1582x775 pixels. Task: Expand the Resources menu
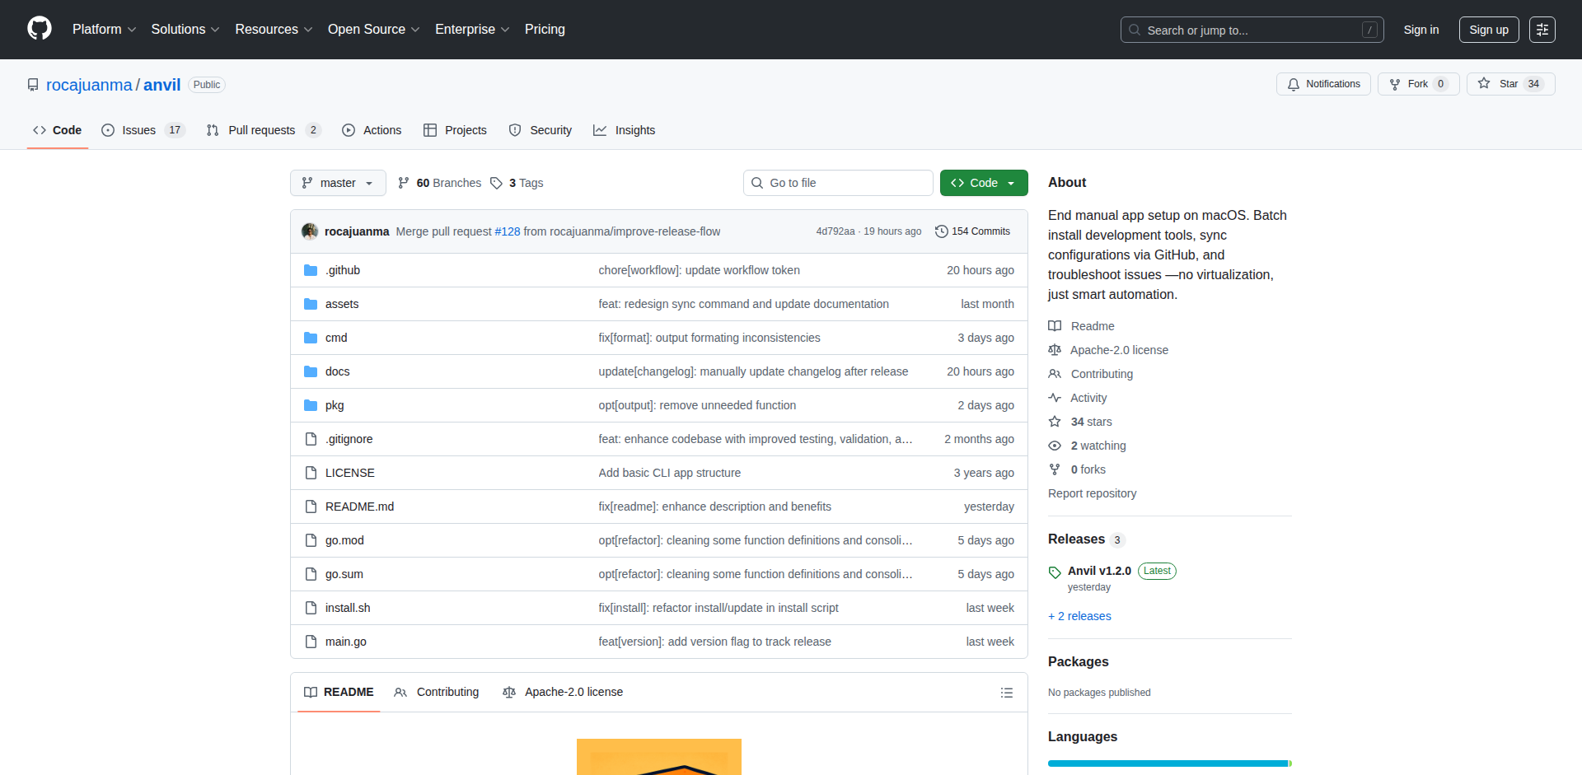pos(274,30)
